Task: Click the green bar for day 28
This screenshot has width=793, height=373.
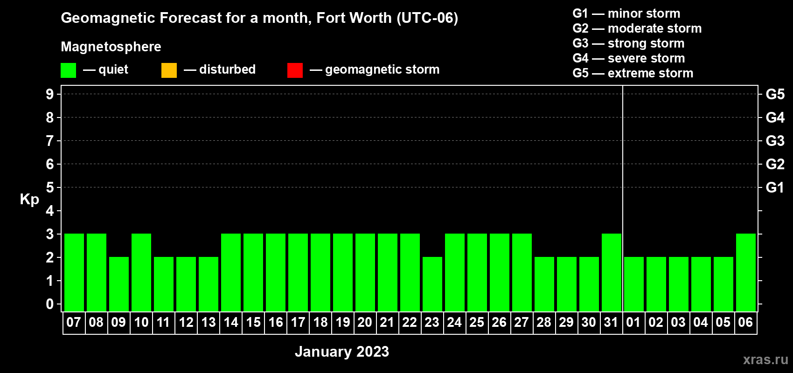Action: tap(544, 284)
